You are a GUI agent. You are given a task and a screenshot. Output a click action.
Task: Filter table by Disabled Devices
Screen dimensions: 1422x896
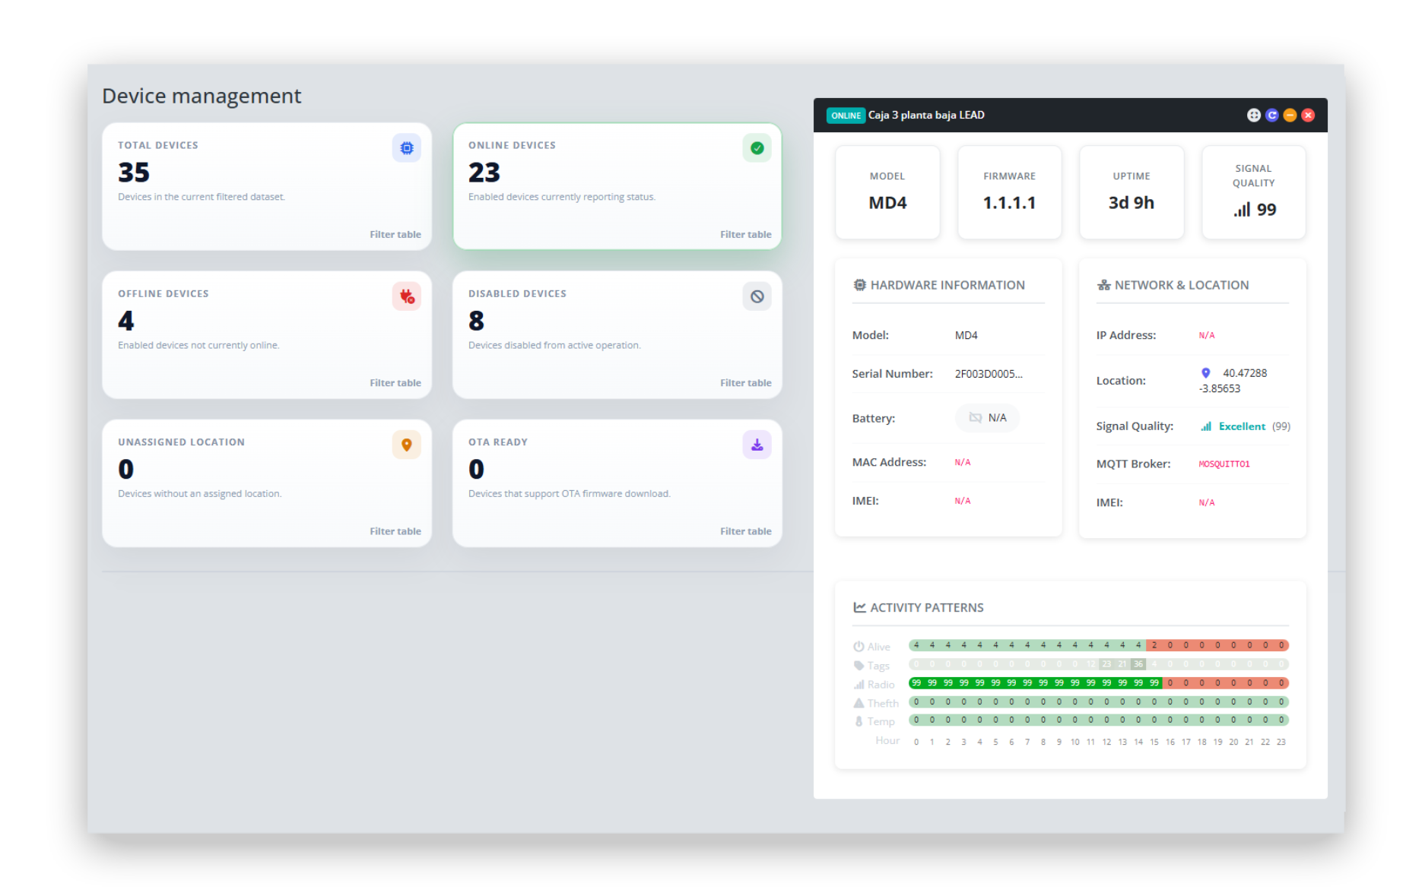click(x=745, y=383)
